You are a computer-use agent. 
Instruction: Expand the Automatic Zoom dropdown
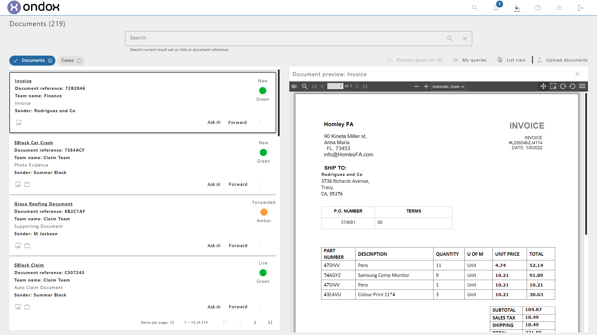448,87
